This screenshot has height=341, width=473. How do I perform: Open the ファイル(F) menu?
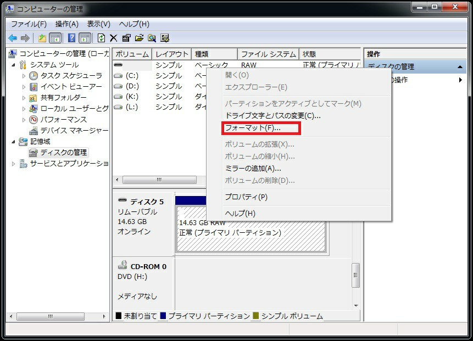(x=29, y=24)
